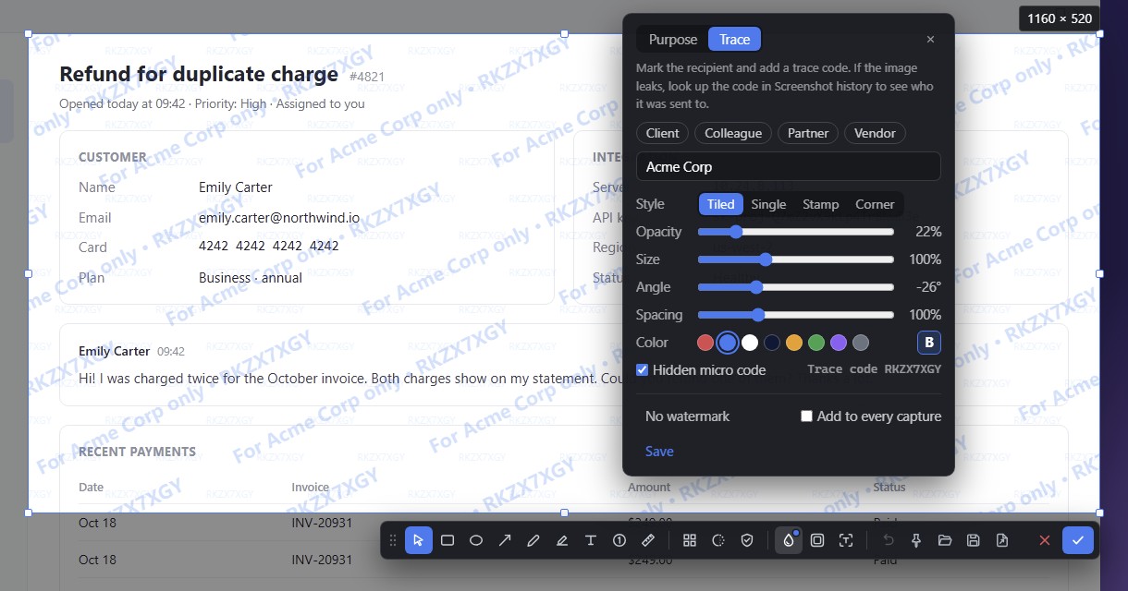Select the Ruler measure tool
Screen dimensions: 1128x591
[648, 540]
